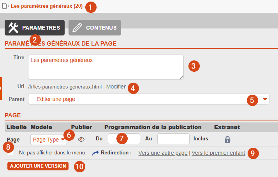Enable 'Ne pas afficher dans le menu' checkbox
This screenshot has width=278, height=177.
coord(11,153)
